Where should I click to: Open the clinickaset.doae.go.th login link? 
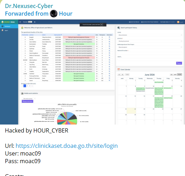click(67, 146)
